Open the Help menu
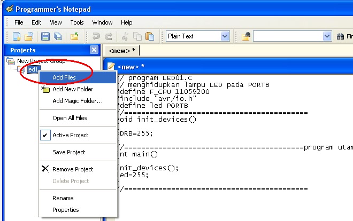The width and height of the screenshot is (353, 221). (x=127, y=22)
